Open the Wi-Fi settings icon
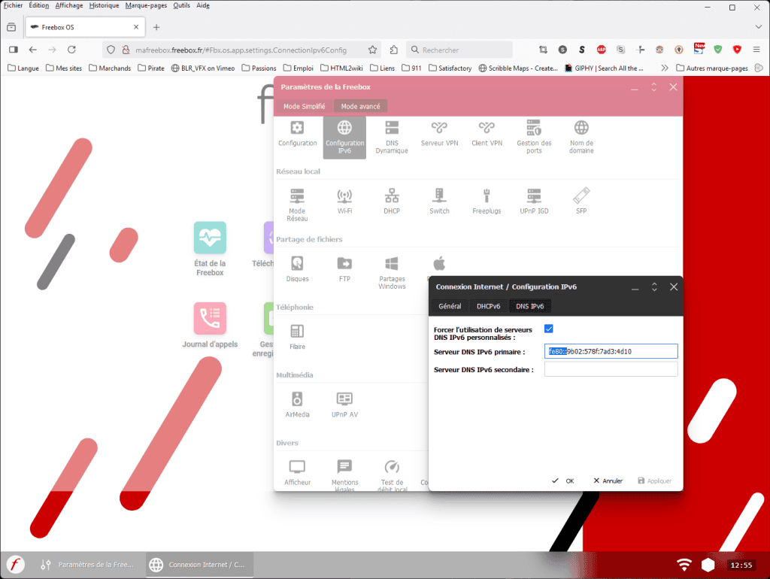The image size is (770, 579). 344,202
